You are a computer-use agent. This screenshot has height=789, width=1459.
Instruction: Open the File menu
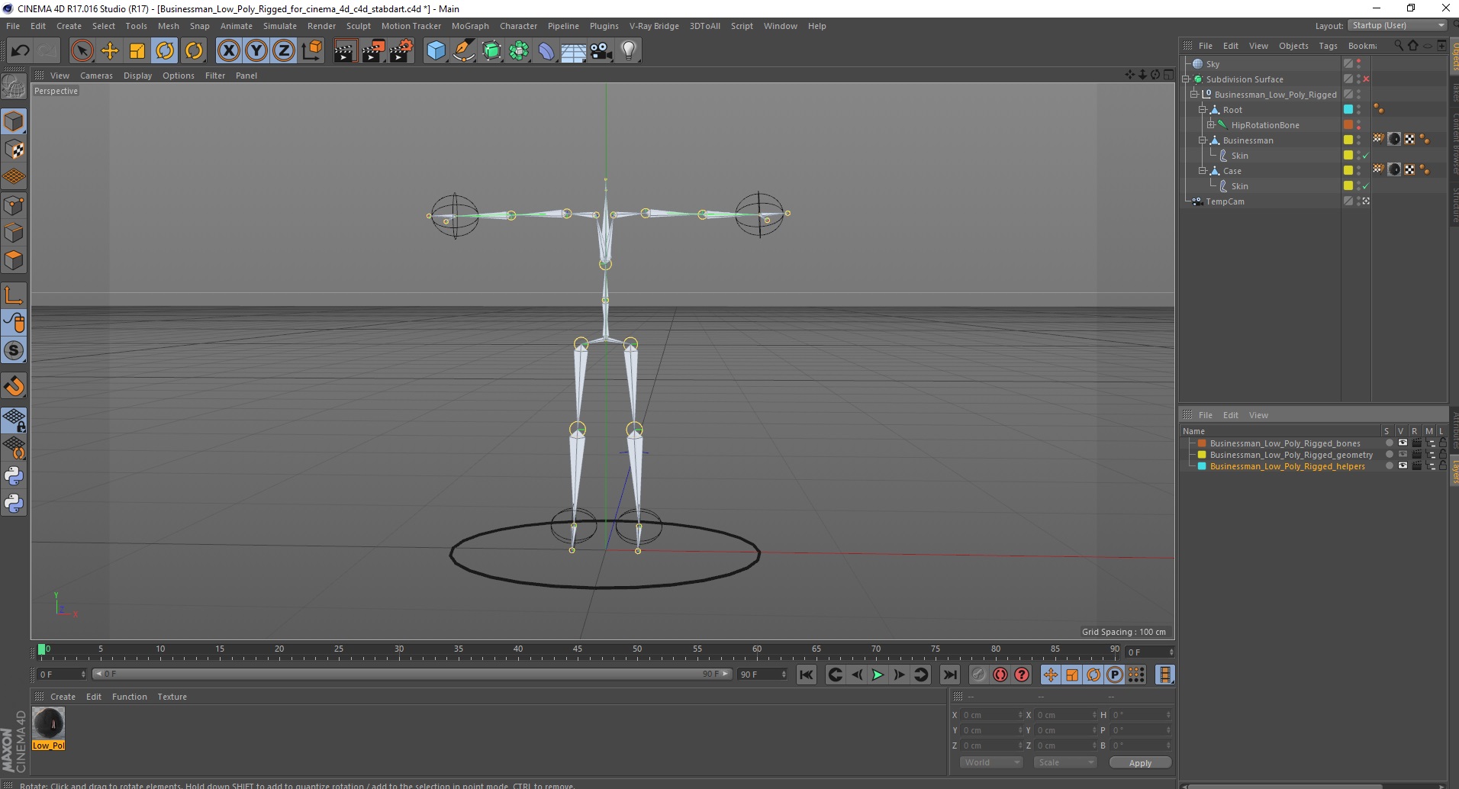tap(13, 26)
